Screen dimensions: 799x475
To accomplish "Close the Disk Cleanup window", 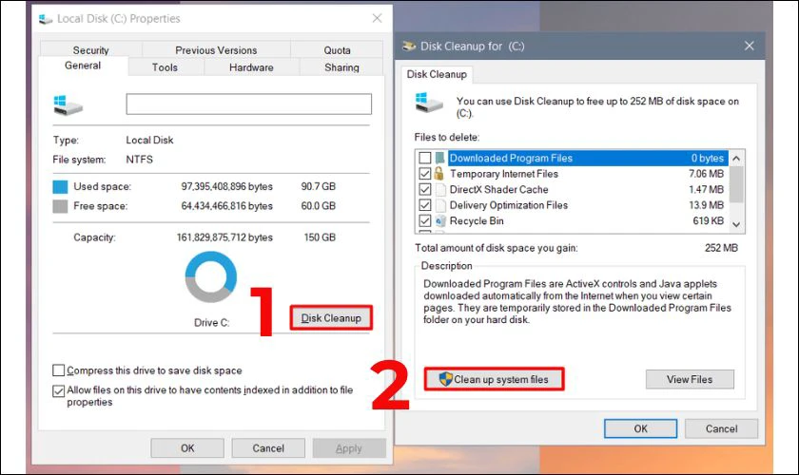I will [x=750, y=46].
